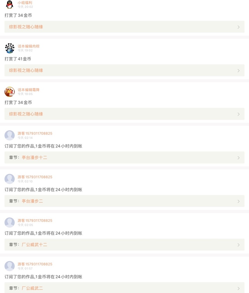The image size is (249, 293).
Task: Click the 话本编辑霜降 username
Action: coord(28,90)
